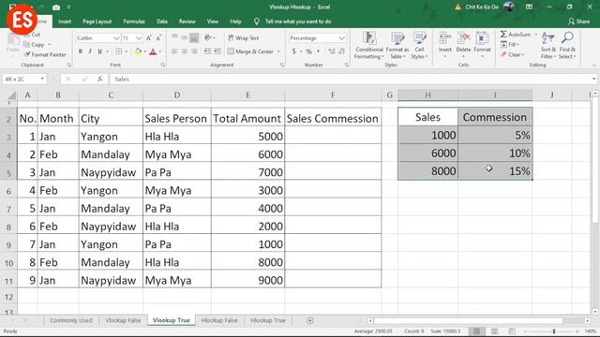Click the Format cells icon
The width and height of the screenshot is (600, 337).
[x=482, y=38]
